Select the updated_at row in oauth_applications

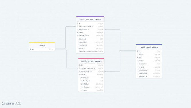coord(149,76)
